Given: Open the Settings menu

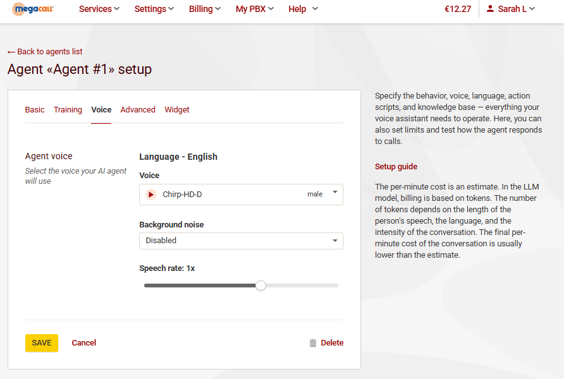Looking at the screenshot, I should click(x=154, y=9).
